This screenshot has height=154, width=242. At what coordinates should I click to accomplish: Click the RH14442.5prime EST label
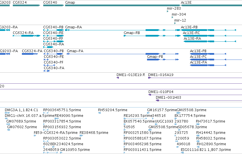point(211,133)
